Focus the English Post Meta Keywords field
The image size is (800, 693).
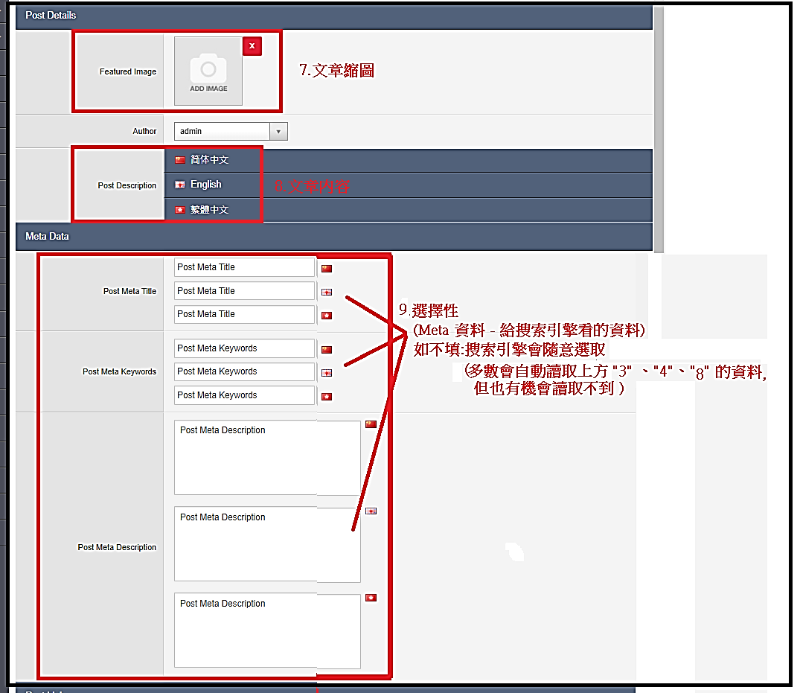[245, 371]
